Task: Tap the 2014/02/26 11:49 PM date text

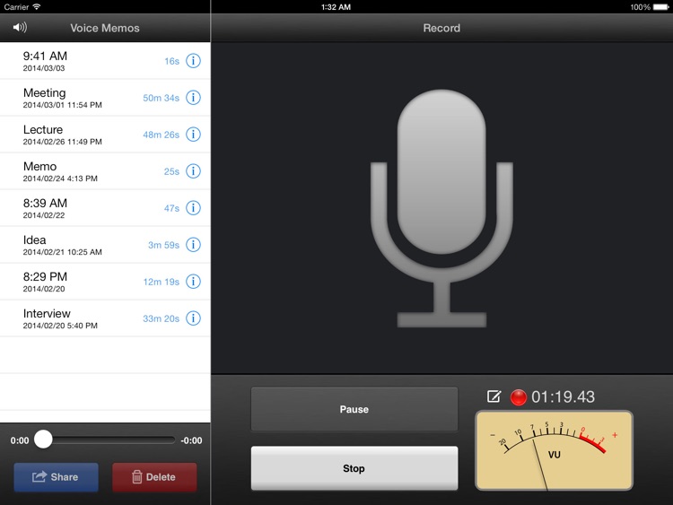Action: point(62,142)
